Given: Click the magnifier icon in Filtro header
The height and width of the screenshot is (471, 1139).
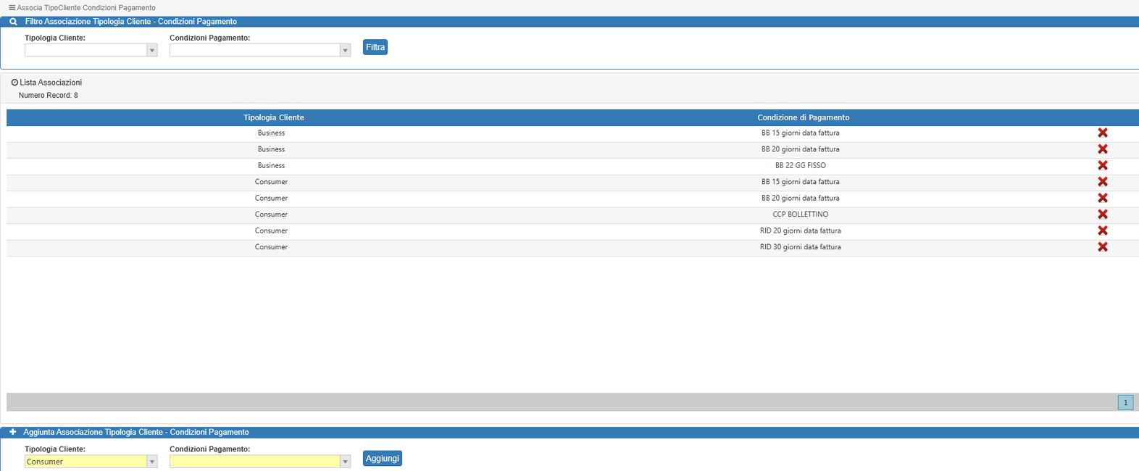Looking at the screenshot, I should point(13,22).
